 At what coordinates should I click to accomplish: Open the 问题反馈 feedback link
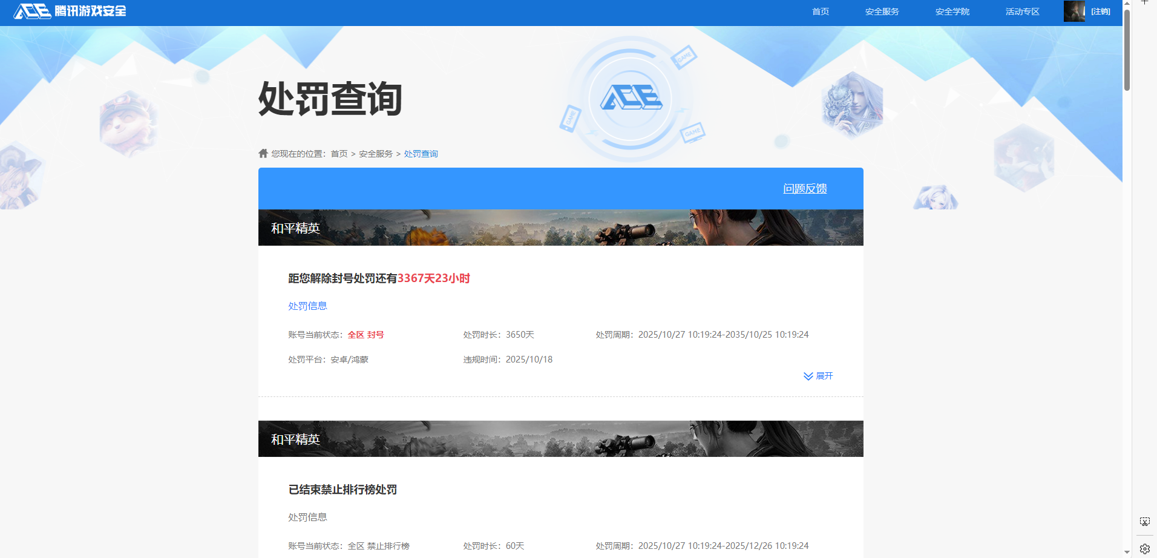(805, 188)
